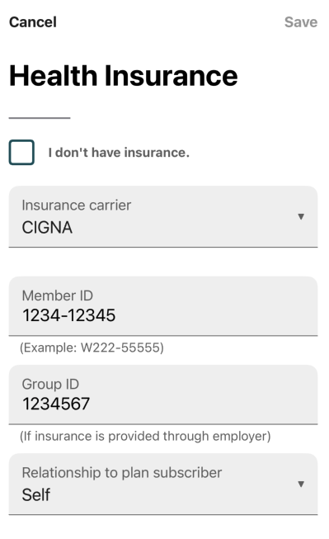The image size is (329, 539).
Task: Click the Group ID field label
Action: click(x=50, y=385)
